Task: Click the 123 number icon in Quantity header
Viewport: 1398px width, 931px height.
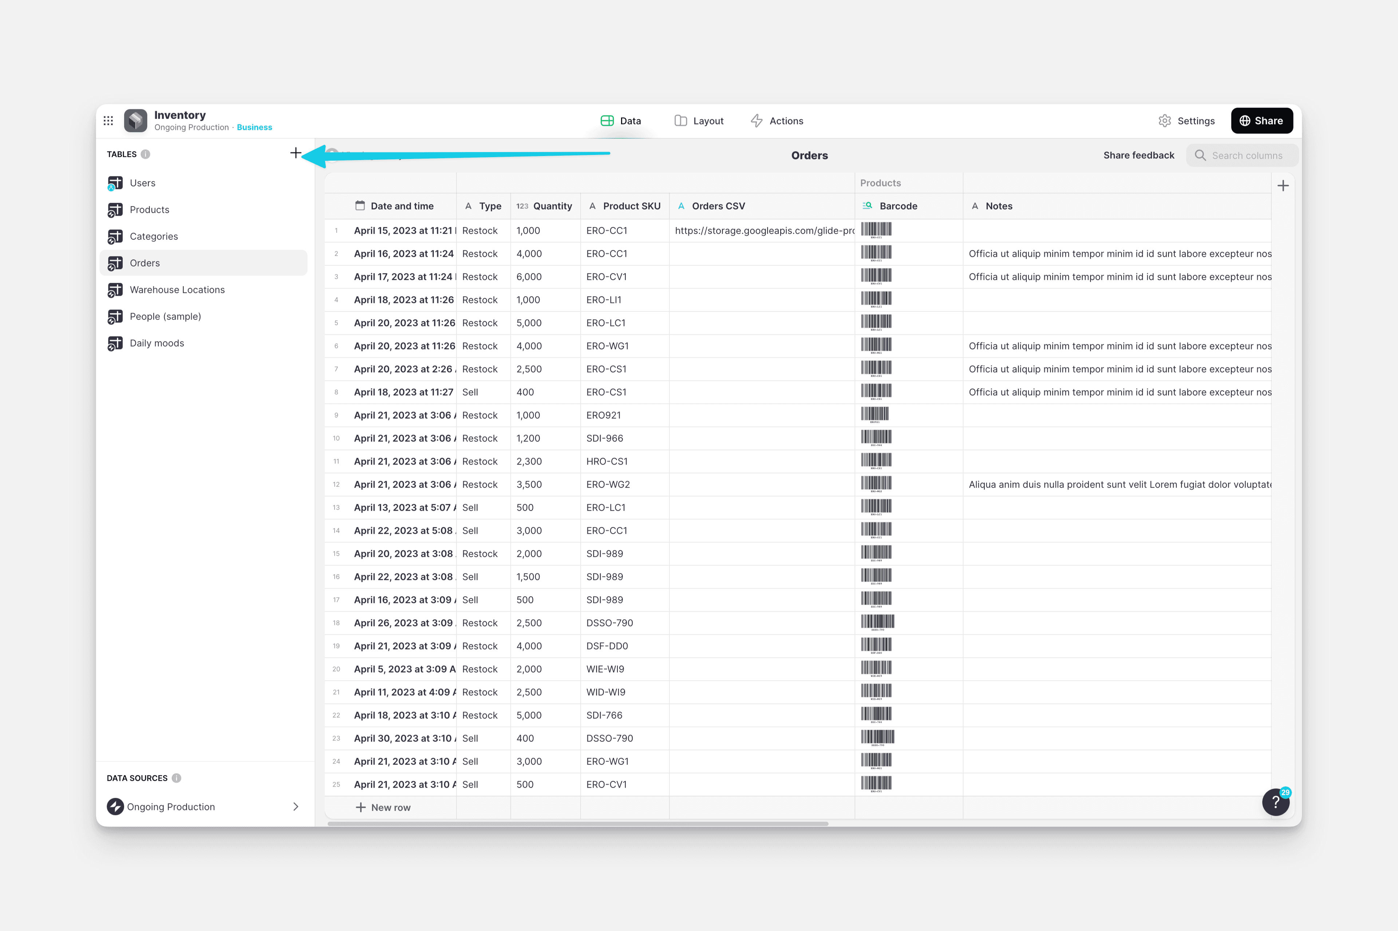Action: point(522,206)
